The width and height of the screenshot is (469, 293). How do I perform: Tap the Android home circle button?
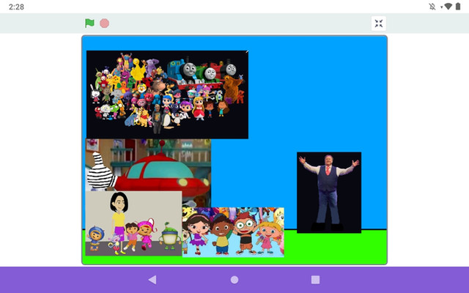(x=234, y=280)
